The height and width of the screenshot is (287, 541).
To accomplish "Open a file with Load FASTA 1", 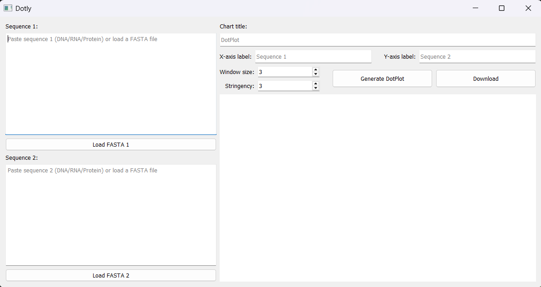I will (x=110, y=144).
